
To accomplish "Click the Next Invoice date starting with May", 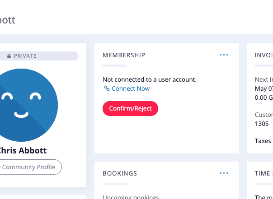I will 264,88.
